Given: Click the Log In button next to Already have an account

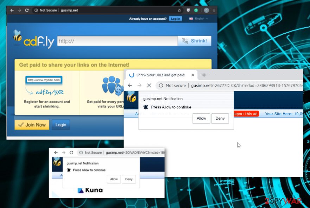Looking at the screenshot, I should coord(175,19).
